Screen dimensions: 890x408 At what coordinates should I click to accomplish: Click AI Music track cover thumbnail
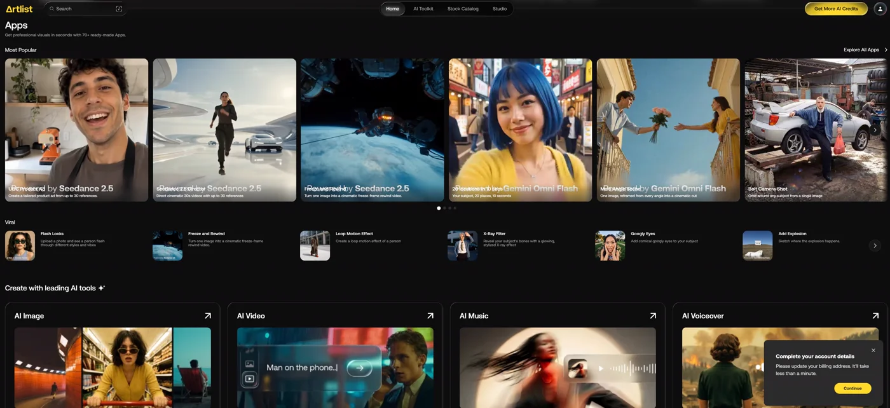coord(578,368)
